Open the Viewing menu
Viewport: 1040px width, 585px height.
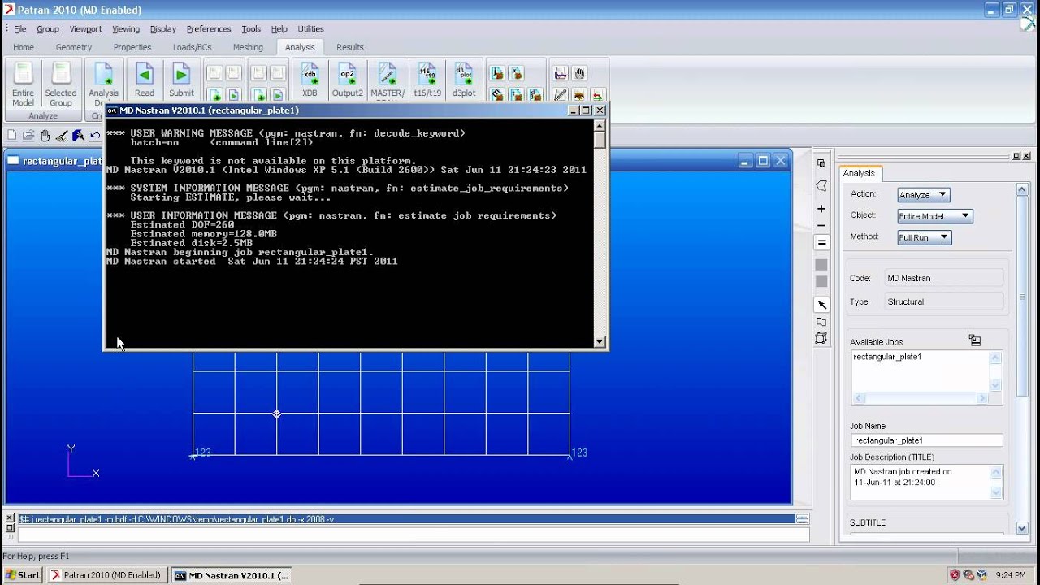126,29
